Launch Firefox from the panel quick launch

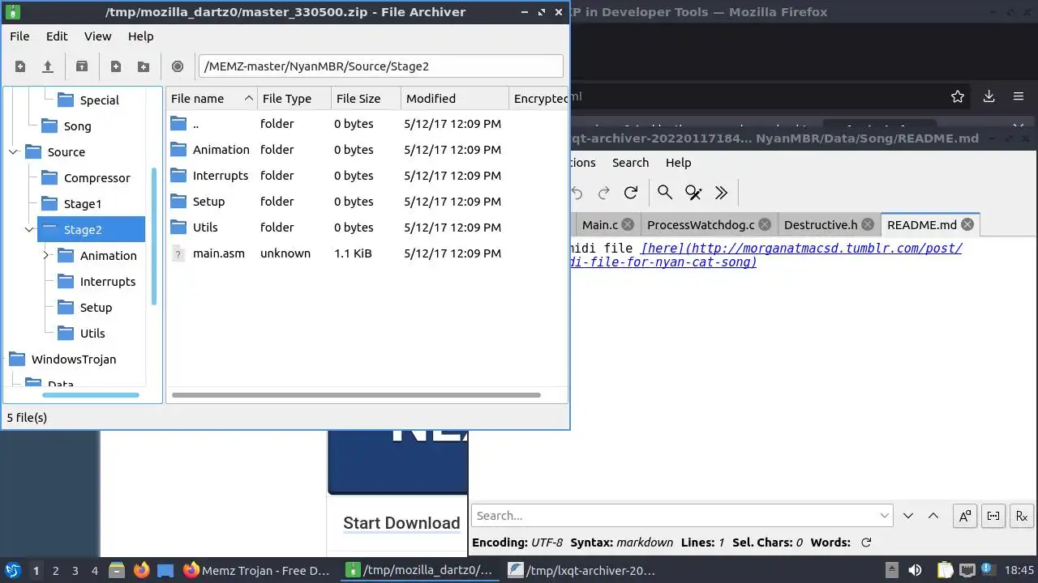(142, 571)
